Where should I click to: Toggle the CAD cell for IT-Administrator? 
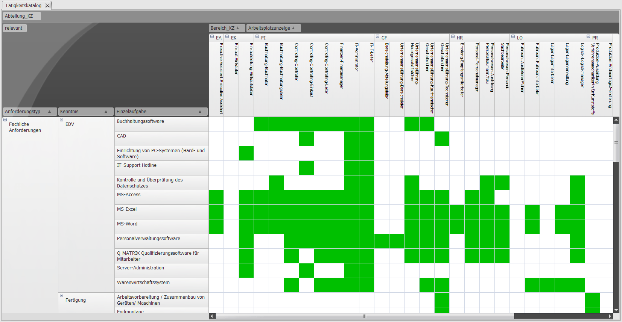click(351, 139)
